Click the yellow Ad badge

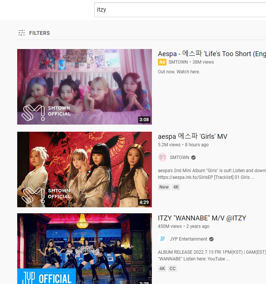tap(162, 62)
